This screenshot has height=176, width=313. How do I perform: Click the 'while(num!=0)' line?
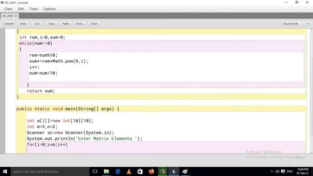[x=36, y=44]
